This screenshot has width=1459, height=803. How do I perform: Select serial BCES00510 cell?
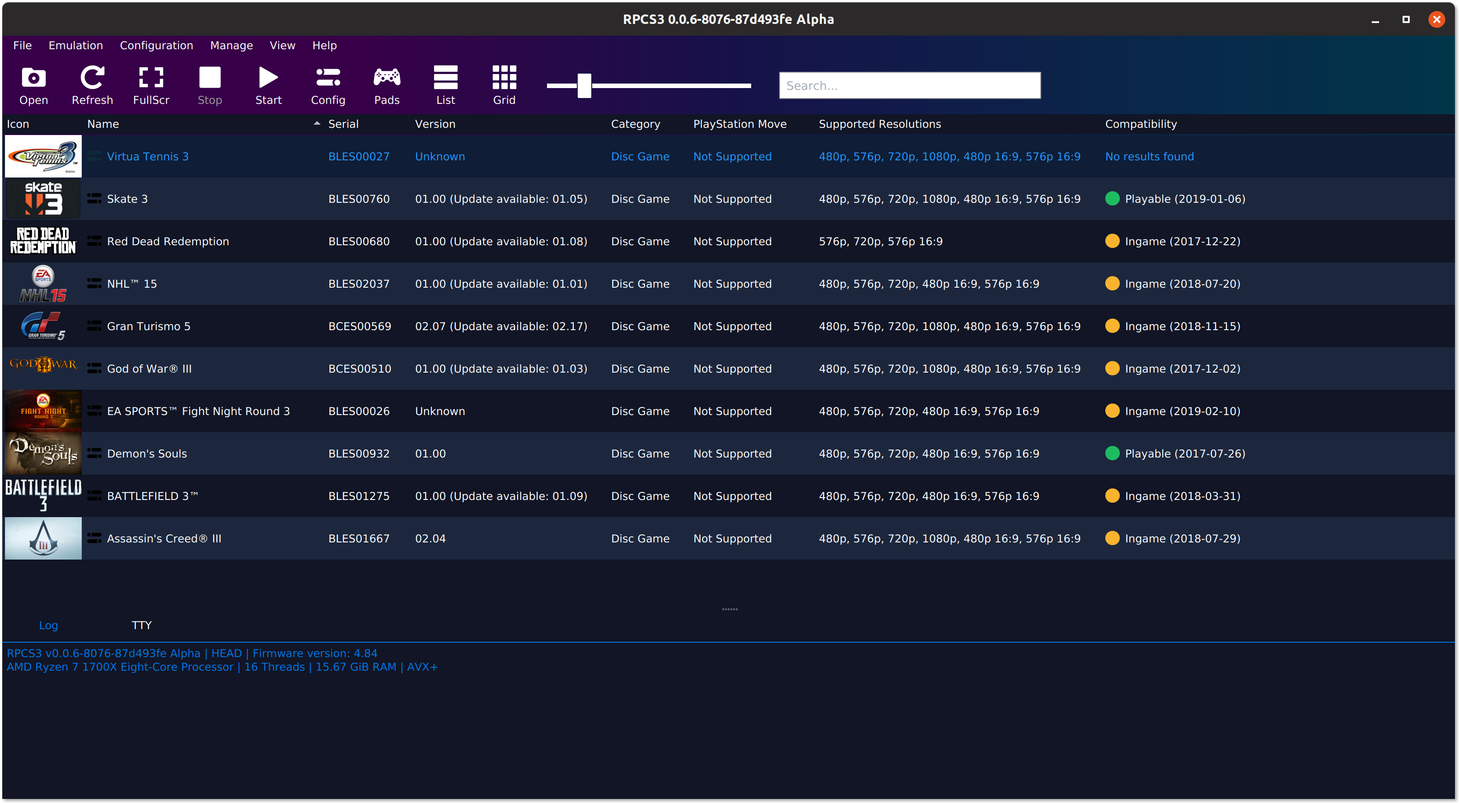pos(360,369)
